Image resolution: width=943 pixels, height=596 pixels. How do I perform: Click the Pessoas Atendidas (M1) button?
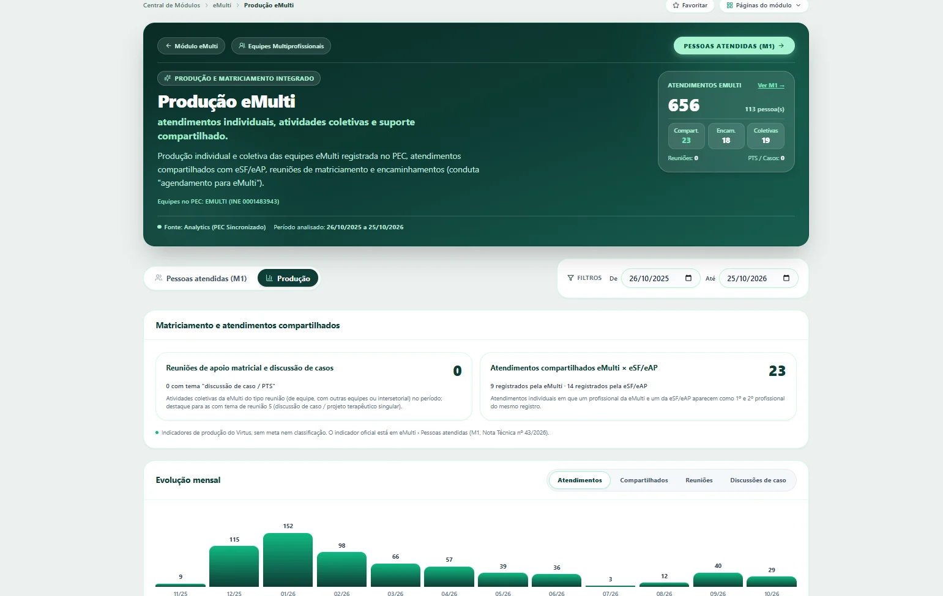pyautogui.click(x=734, y=46)
